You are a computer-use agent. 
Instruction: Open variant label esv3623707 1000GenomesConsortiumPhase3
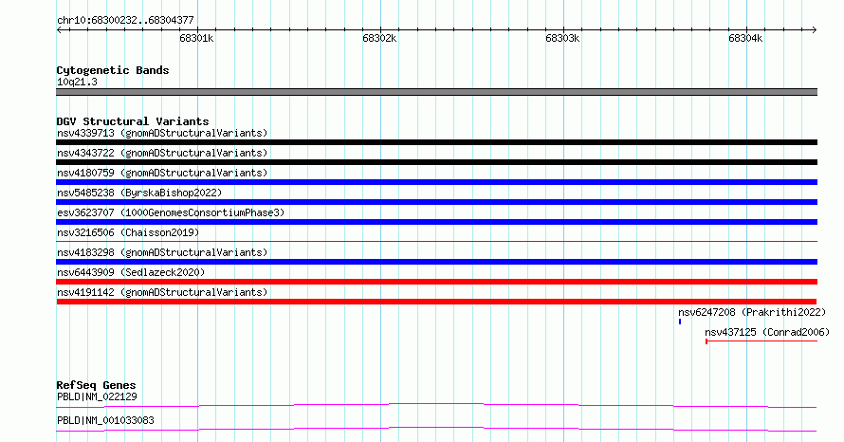point(171,212)
